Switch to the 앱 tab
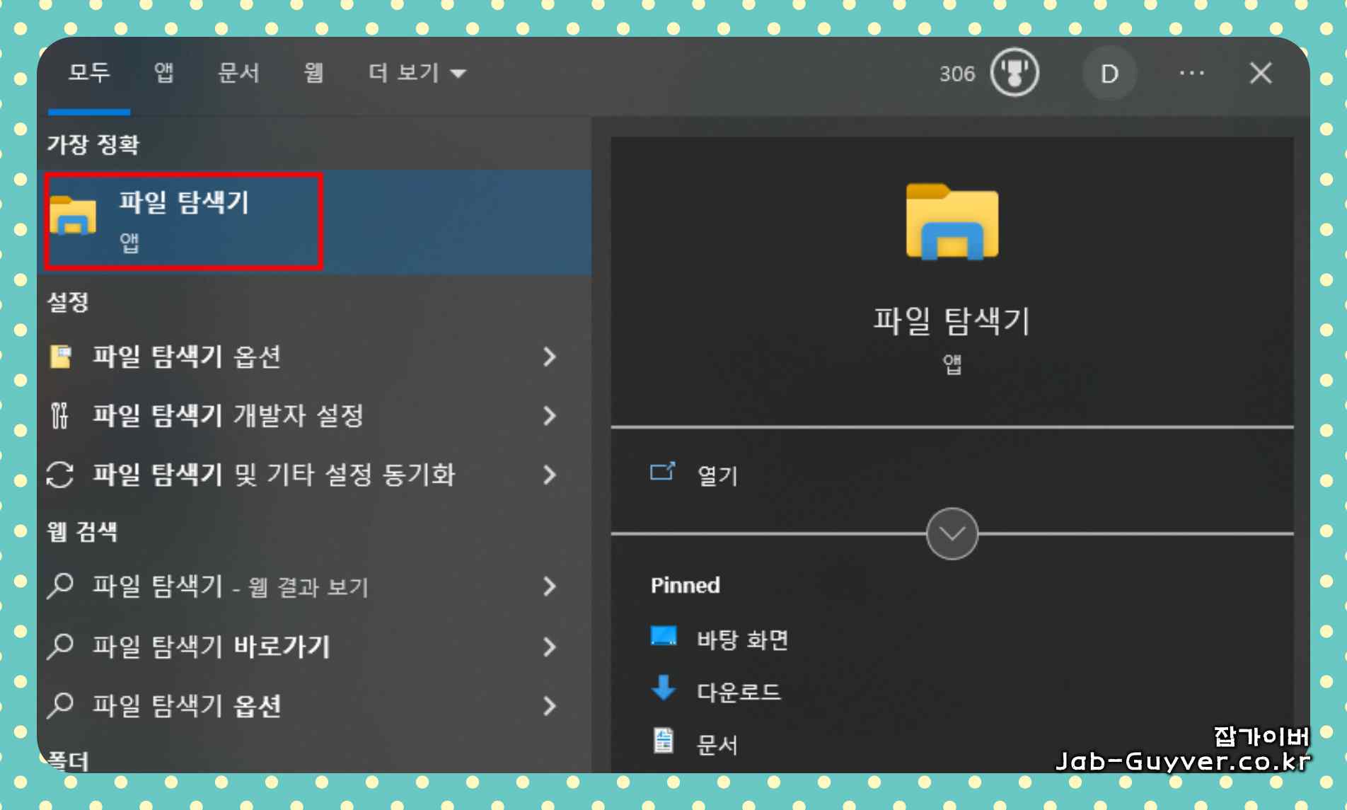Viewport: 1347px width, 810px height. 164,72
